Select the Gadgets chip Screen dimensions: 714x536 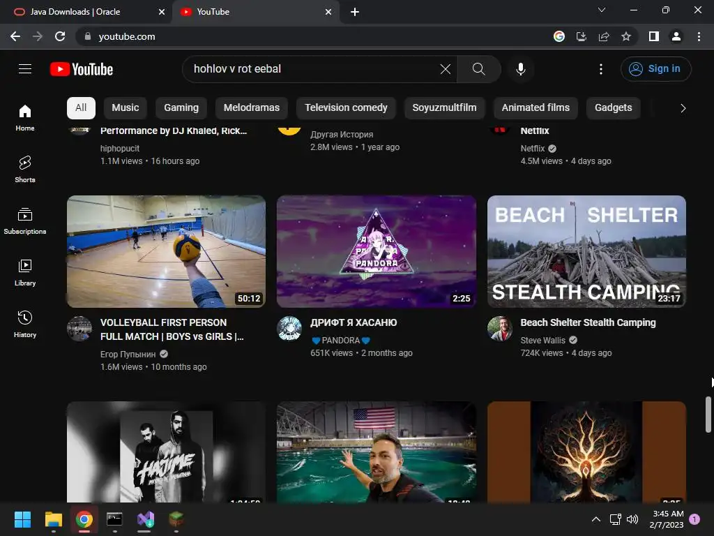pos(614,108)
